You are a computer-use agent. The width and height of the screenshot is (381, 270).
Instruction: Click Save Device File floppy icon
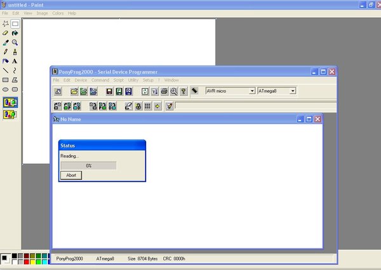click(x=109, y=91)
